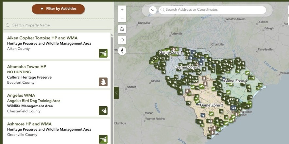Click tree icon for Altamaha Towne HP

click(103, 82)
